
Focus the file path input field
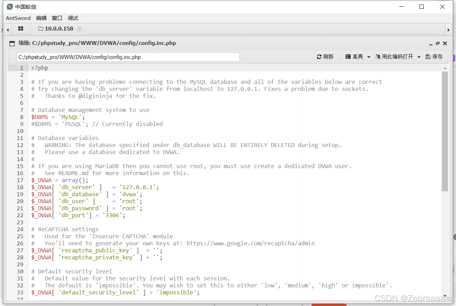point(128,57)
